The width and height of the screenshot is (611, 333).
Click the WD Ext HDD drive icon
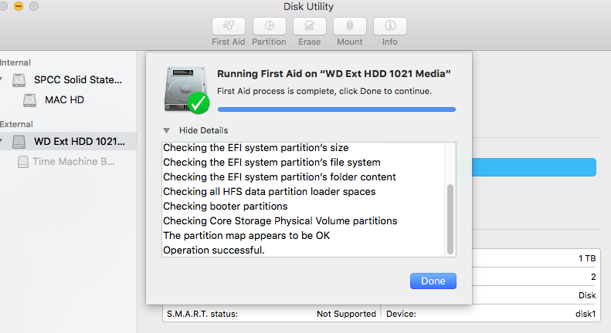pyautogui.click(x=20, y=142)
